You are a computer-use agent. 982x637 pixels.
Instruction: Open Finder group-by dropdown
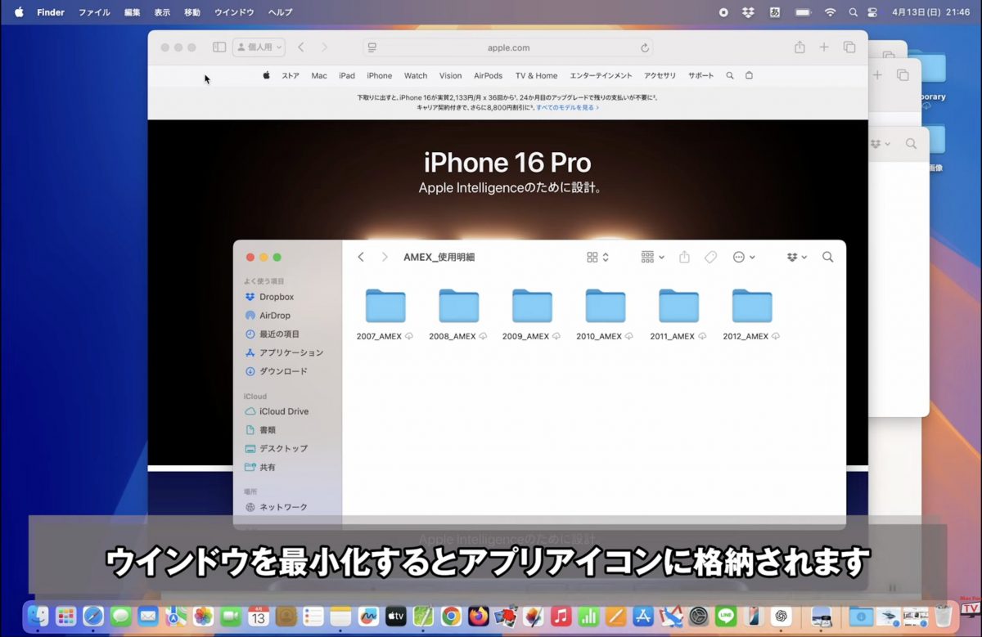(653, 257)
